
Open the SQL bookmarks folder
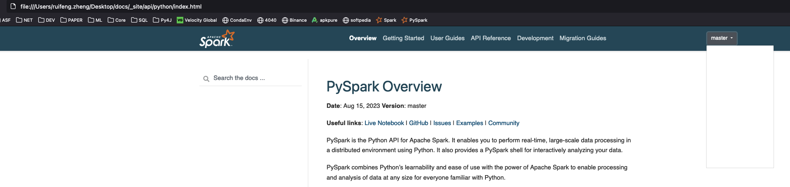[x=139, y=20]
